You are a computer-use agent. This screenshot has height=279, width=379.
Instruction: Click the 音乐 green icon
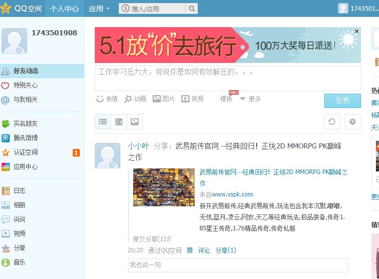[x=5, y=262]
